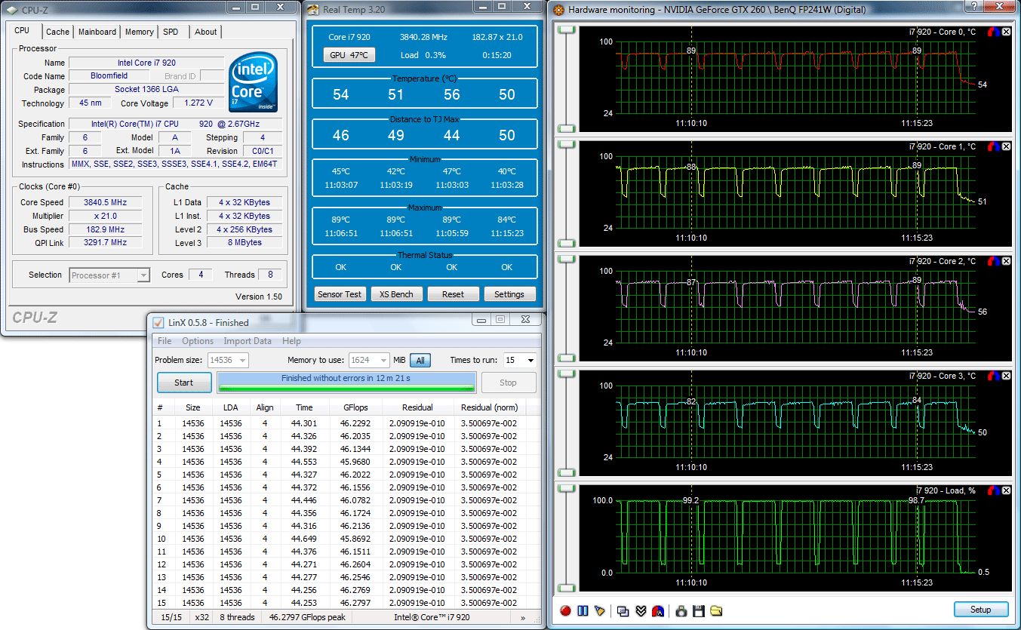
Task: Click the blue pause icon in Hardware monitoring
Action: pos(583,610)
